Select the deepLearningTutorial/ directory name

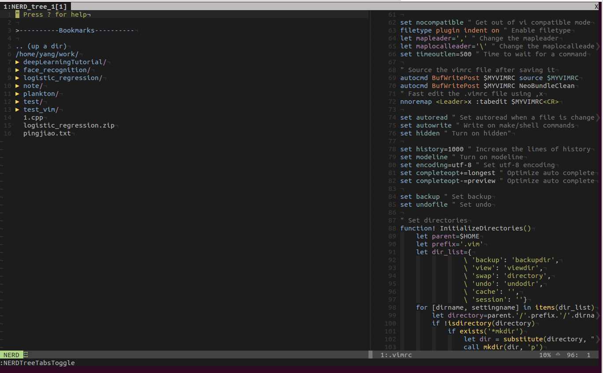point(65,62)
